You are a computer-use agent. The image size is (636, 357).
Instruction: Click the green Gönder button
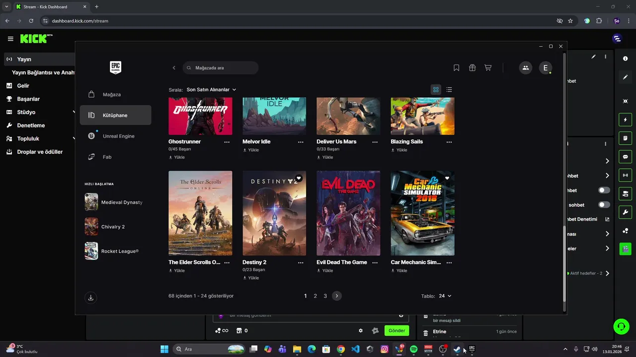[x=397, y=331]
